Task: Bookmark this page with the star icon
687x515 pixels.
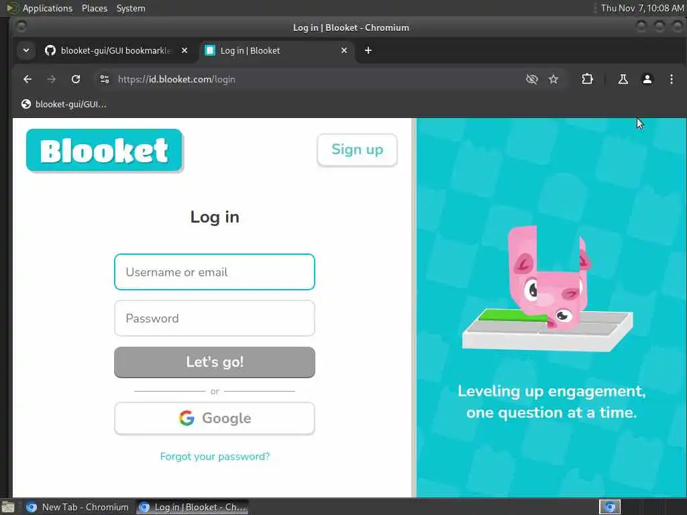Action: click(x=553, y=79)
